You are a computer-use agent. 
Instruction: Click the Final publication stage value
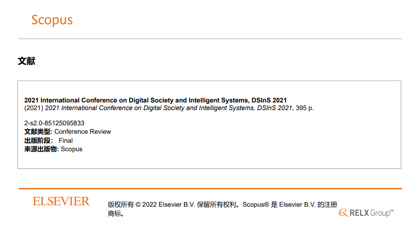click(66, 141)
